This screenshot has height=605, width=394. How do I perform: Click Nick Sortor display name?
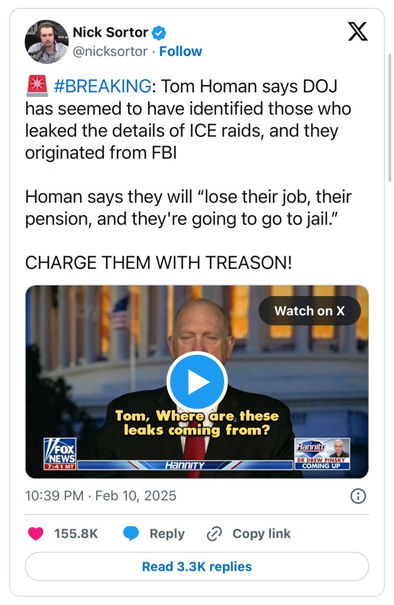pos(110,32)
